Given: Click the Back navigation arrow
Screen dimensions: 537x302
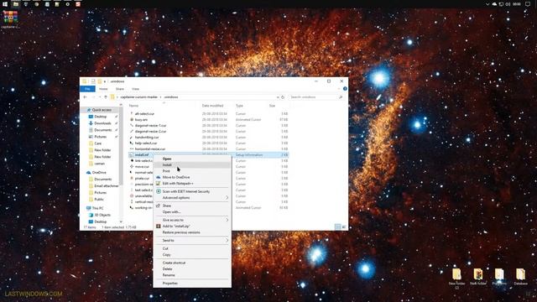Looking at the screenshot, I should click(x=85, y=97).
